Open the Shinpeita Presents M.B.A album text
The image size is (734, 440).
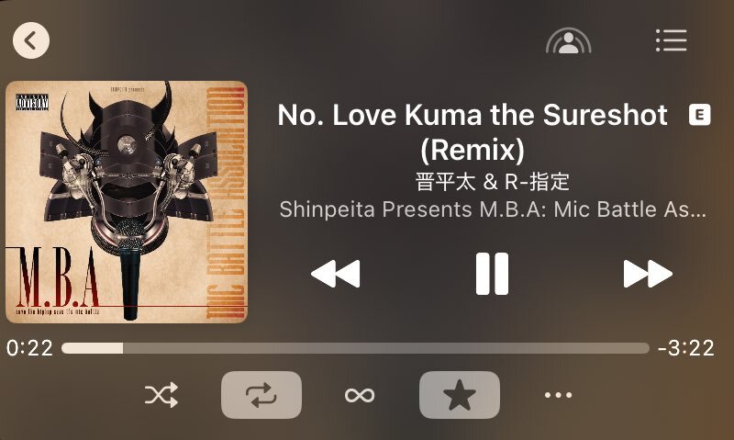tap(493, 209)
